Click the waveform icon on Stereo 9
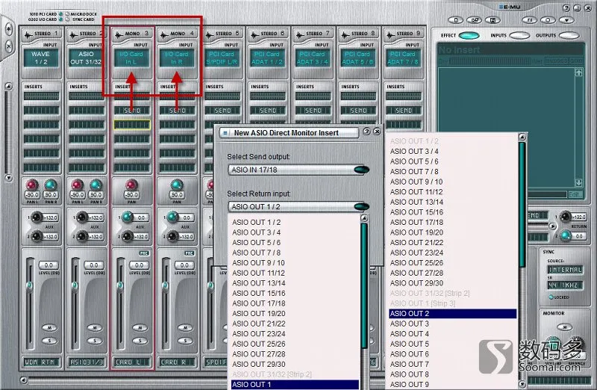This screenshot has width=597, height=390. [390, 35]
